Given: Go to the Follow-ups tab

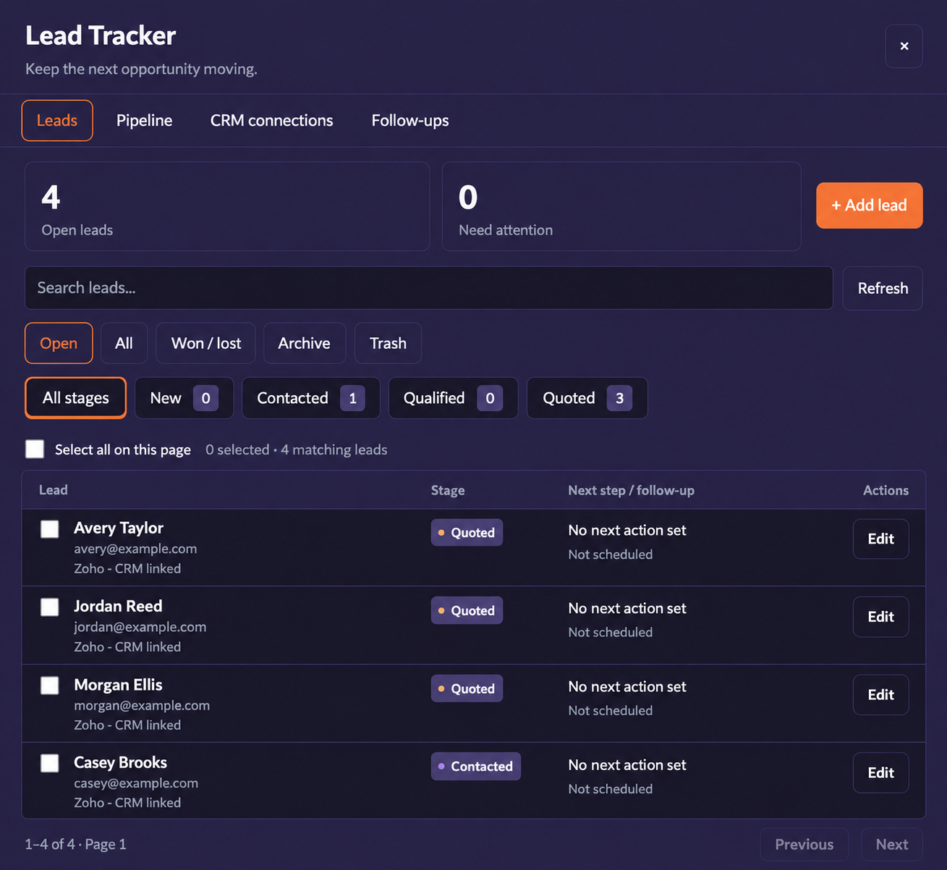Looking at the screenshot, I should (410, 120).
